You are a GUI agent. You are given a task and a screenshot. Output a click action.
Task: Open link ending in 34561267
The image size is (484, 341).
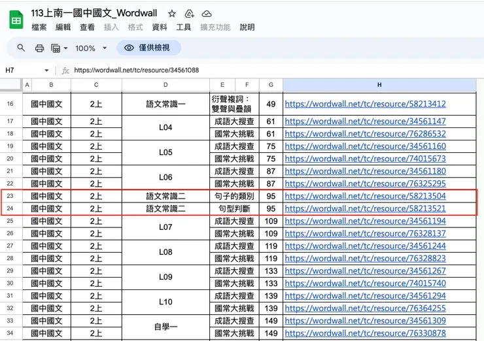[x=365, y=271]
